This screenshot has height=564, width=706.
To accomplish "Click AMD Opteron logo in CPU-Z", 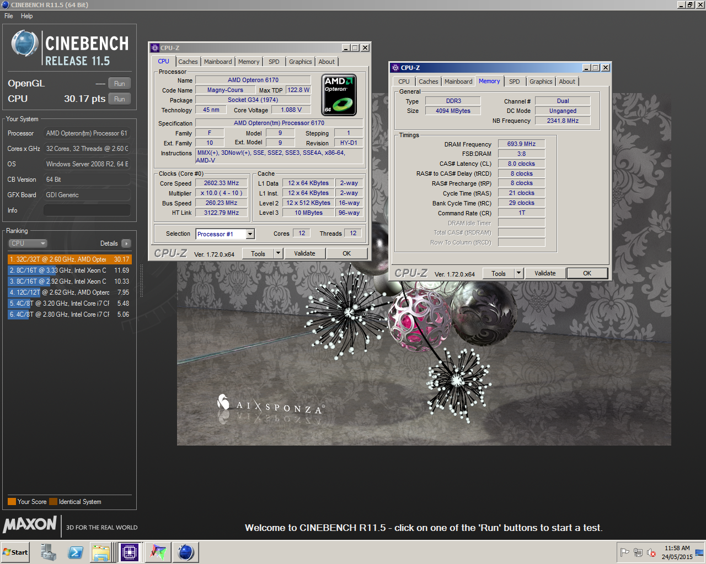I will click(x=339, y=95).
